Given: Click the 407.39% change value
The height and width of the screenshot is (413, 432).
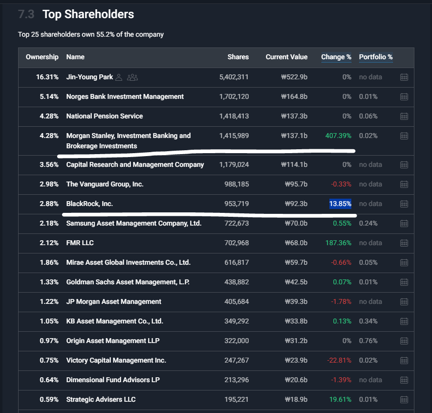Looking at the screenshot, I should point(338,136).
